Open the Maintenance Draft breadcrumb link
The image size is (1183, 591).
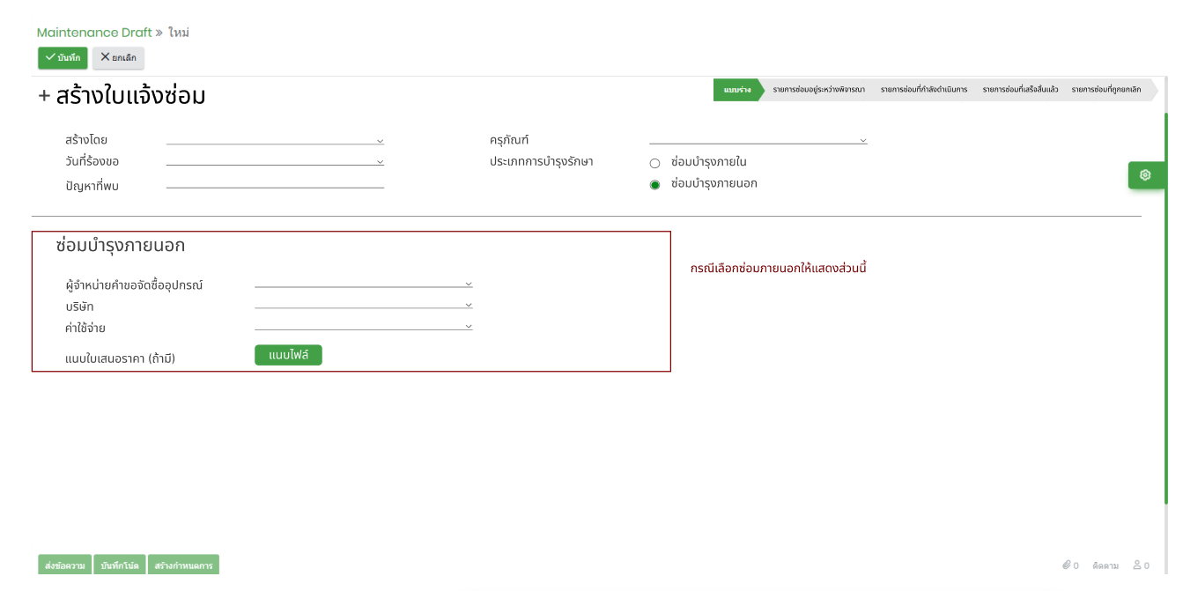click(x=94, y=33)
